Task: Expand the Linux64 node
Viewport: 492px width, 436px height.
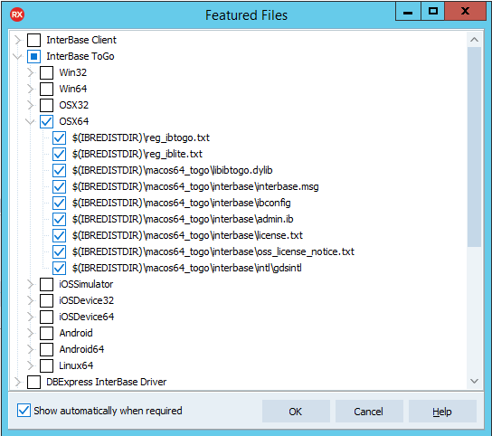Action: coord(31,365)
